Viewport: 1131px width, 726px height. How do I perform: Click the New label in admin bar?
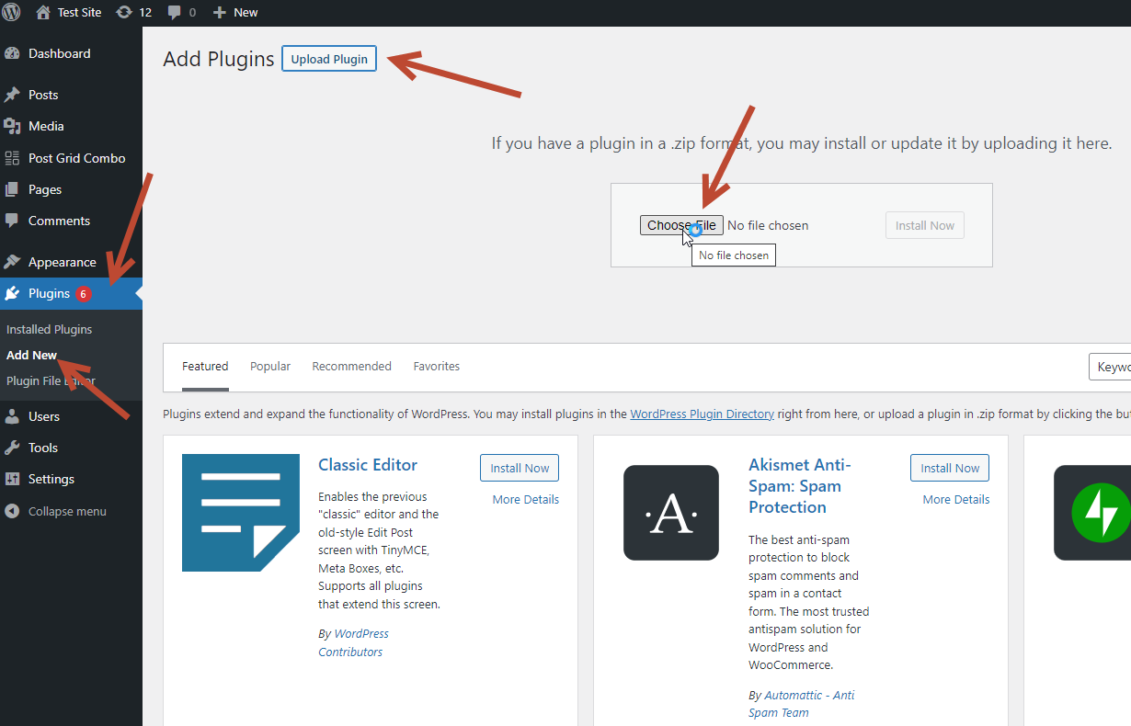[246, 12]
